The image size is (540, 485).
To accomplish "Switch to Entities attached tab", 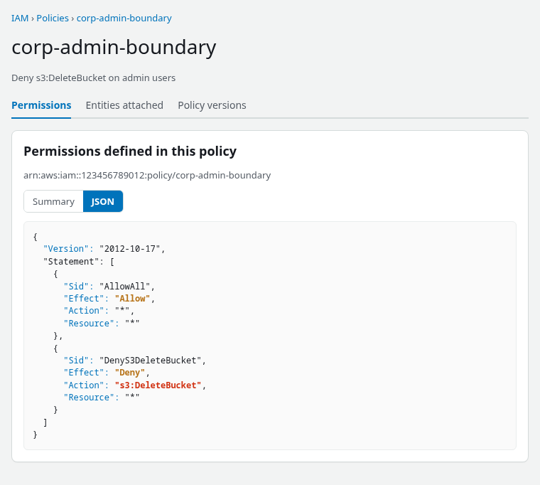I will (x=124, y=105).
